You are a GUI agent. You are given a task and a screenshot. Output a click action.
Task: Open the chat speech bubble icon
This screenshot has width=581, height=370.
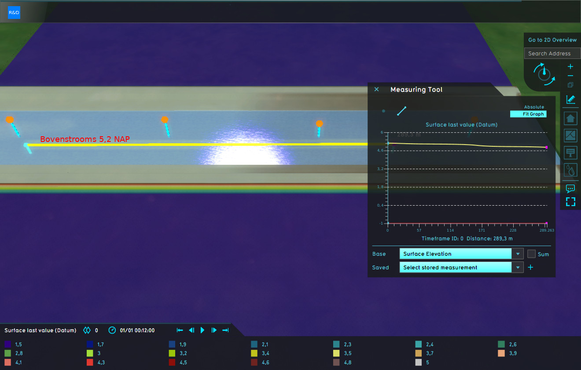pyautogui.click(x=570, y=189)
